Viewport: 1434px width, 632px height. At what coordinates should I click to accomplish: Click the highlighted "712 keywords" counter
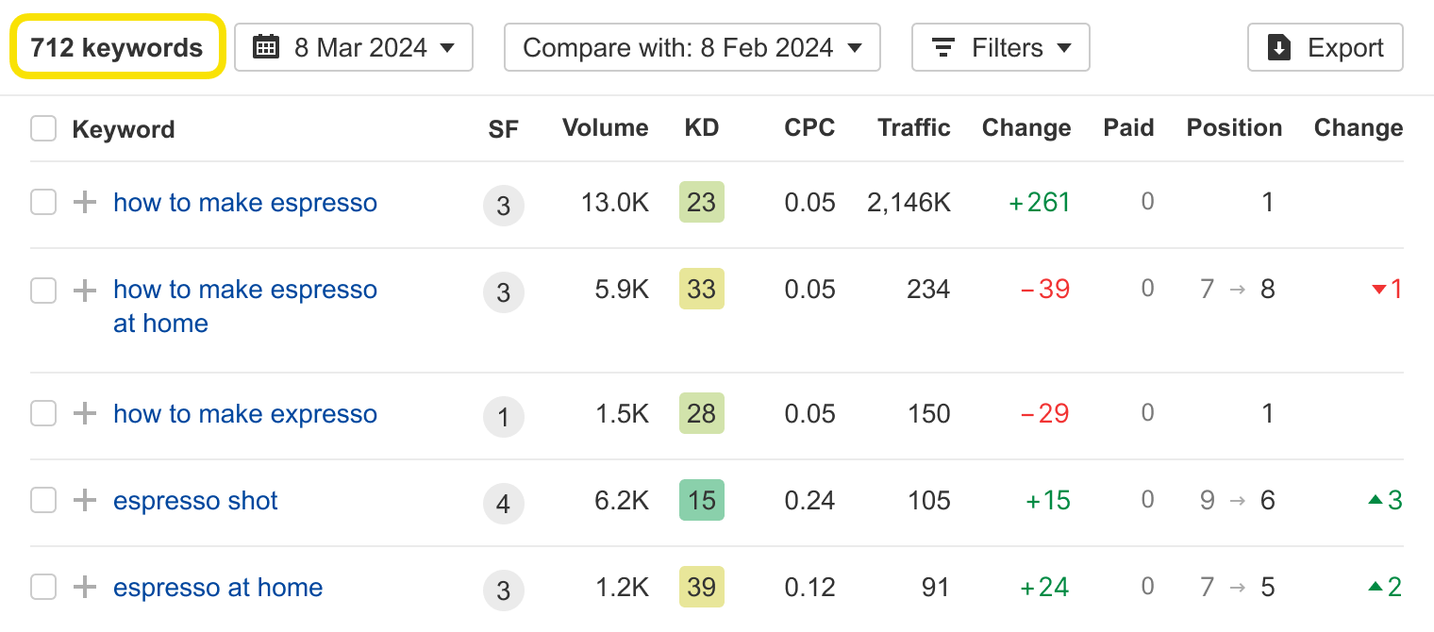pyautogui.click(x=116, y=47)
